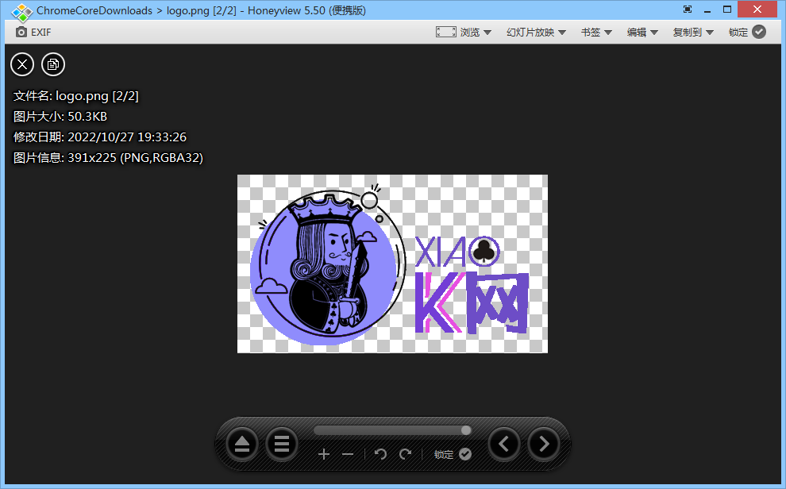Click the image position slider handle
This screenshot has width=786, height=489.
(466, 430)
